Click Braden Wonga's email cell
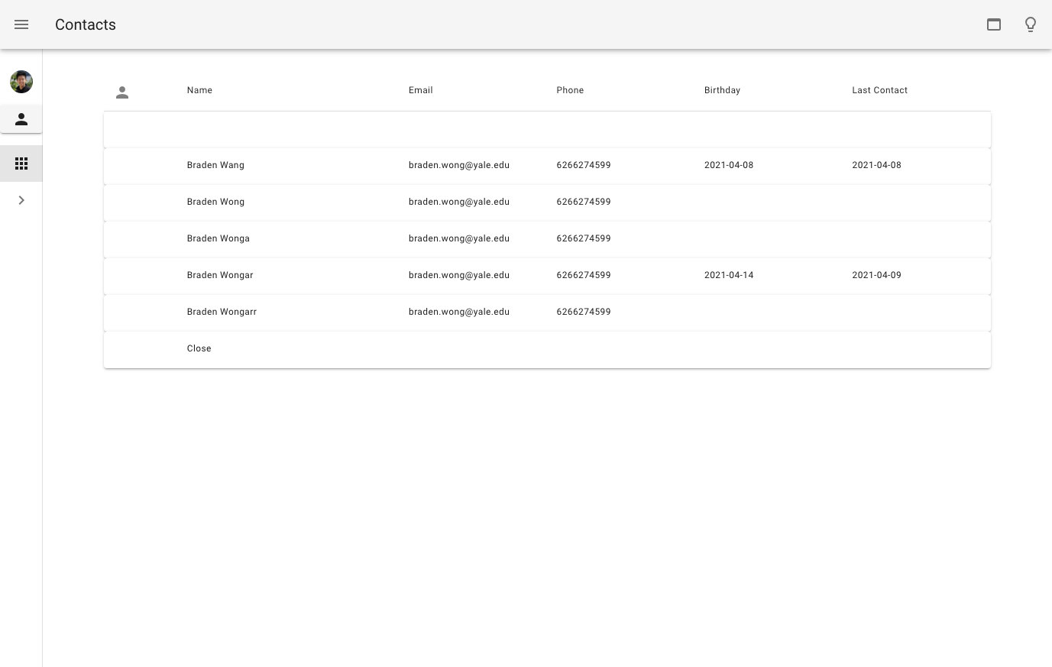 (x=459, y=238)
